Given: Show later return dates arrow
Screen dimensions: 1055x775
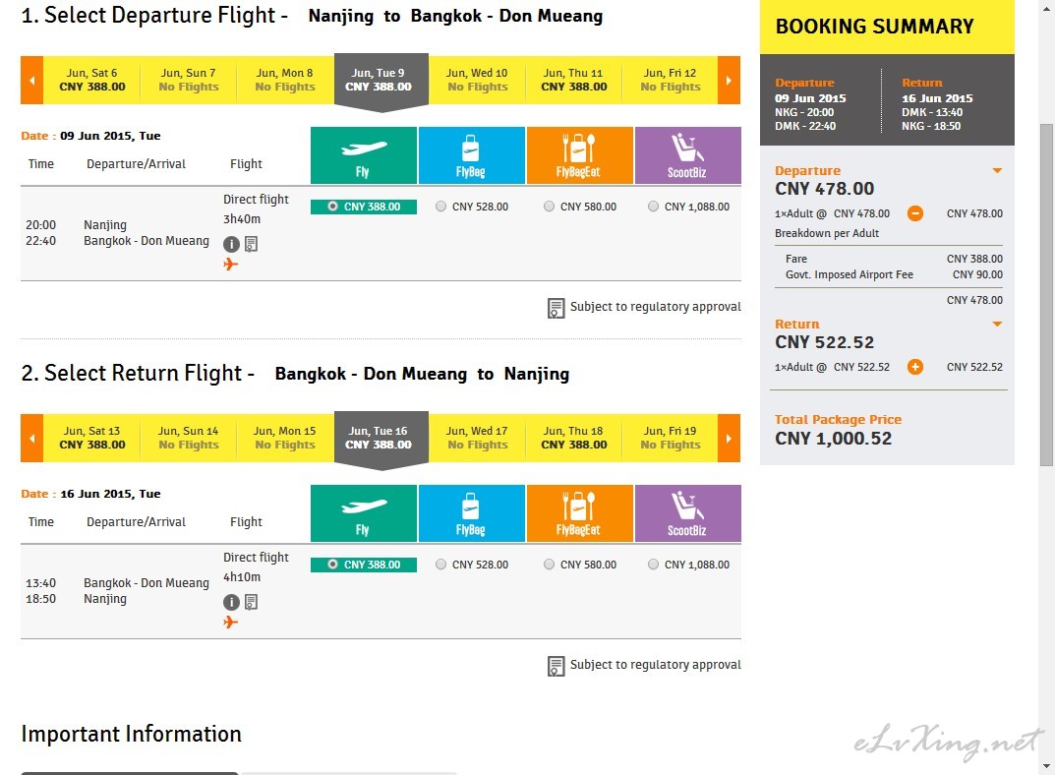Looking at the screenshot, I should point(729,438).
